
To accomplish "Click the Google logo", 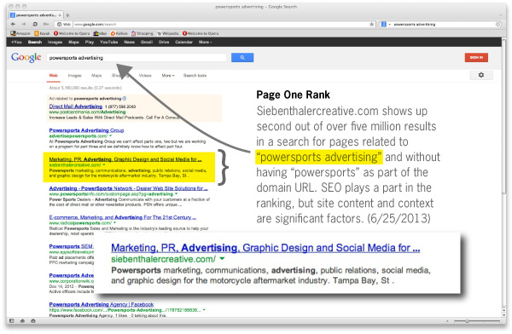I will (x=26, y=57).
